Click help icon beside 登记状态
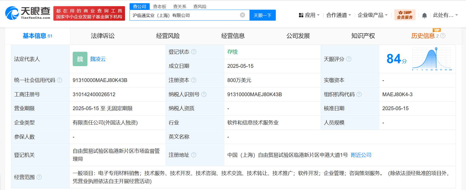466x190 pixels. tap(194, 52)
